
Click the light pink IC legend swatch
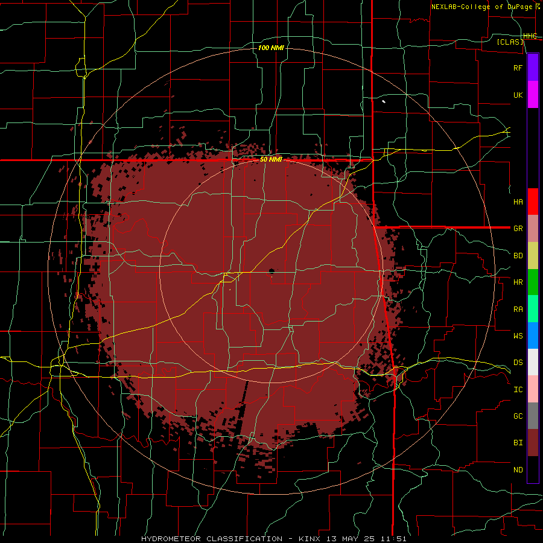[x=533, y=389]
